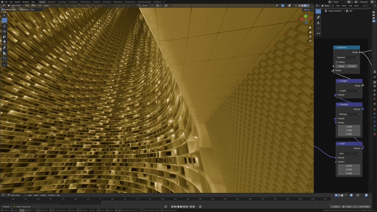Choose Rendered viewport shading mode
The width and height of the screenshot is (377, 212).
[308, 6]
